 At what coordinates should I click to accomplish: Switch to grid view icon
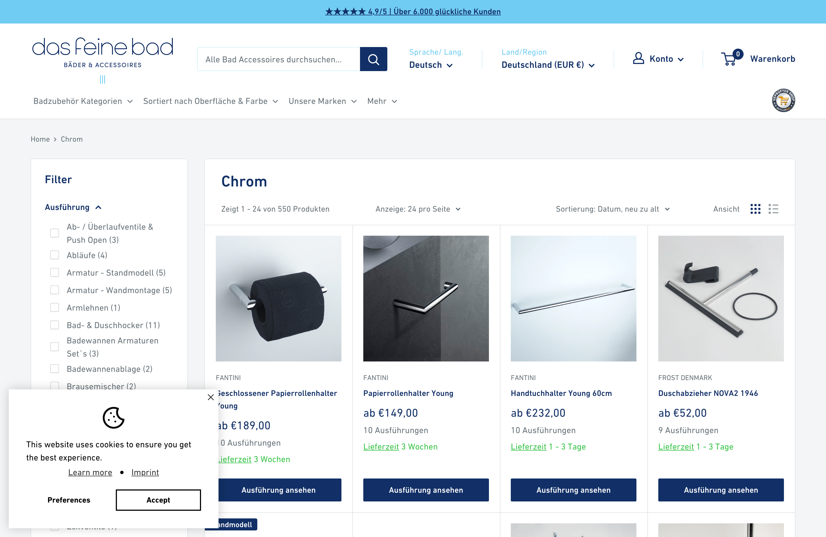pos(756,209)
